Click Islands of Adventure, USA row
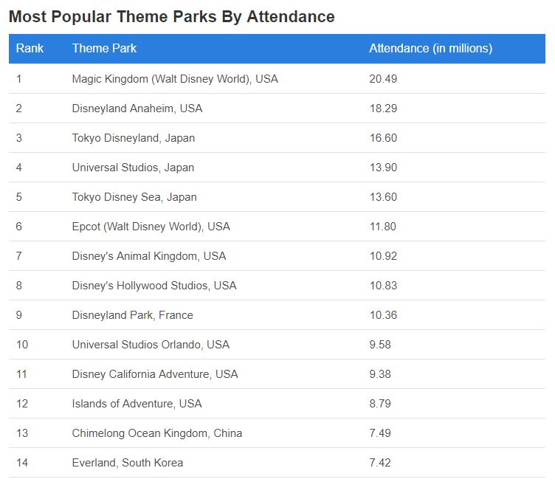This screenshot has height=482, width=555. (277, 404)
